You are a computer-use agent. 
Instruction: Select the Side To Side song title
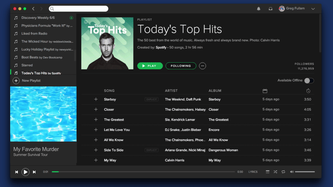pos(114,150)
